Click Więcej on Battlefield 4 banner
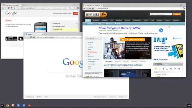The width and height of the screenshot is (192, 108). [148, 54]
